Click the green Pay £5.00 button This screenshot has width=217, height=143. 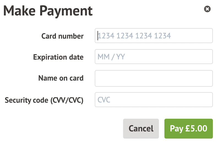click(188, 128)
